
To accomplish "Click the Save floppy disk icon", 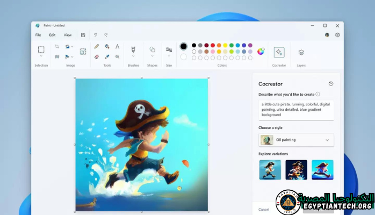I will click(83, 35).
